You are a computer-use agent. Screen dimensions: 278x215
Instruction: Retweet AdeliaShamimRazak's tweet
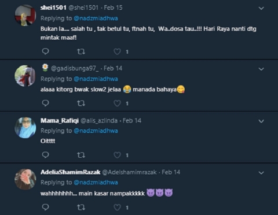(81, 207)
